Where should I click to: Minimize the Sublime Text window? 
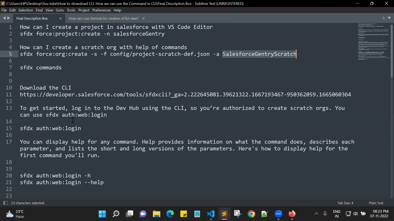(x=358, y=3)
